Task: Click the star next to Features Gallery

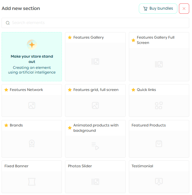Action: click(x=70, y=38)
